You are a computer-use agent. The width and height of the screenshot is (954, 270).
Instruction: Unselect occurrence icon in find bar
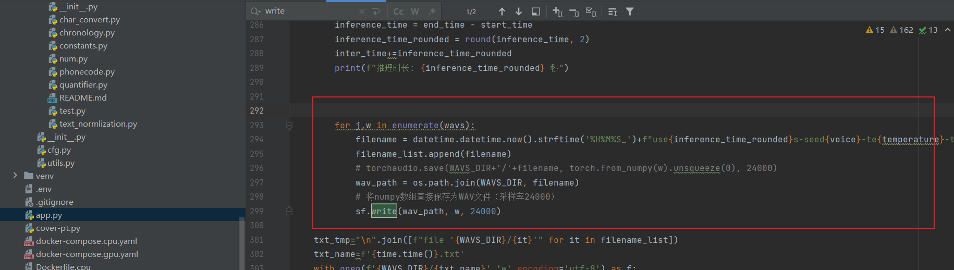pyautogui.click(x=574, y=11)
